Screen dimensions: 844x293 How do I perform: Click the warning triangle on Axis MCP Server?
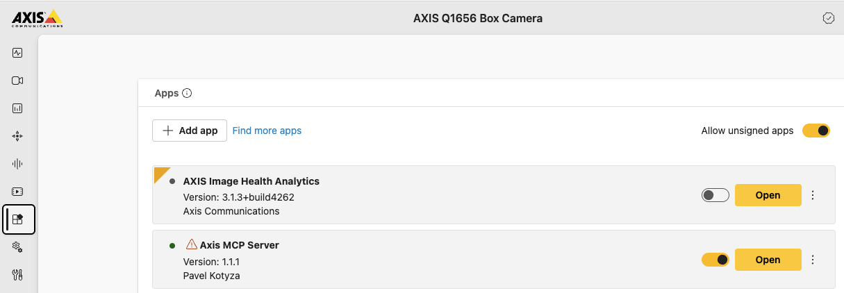point(191,244)
